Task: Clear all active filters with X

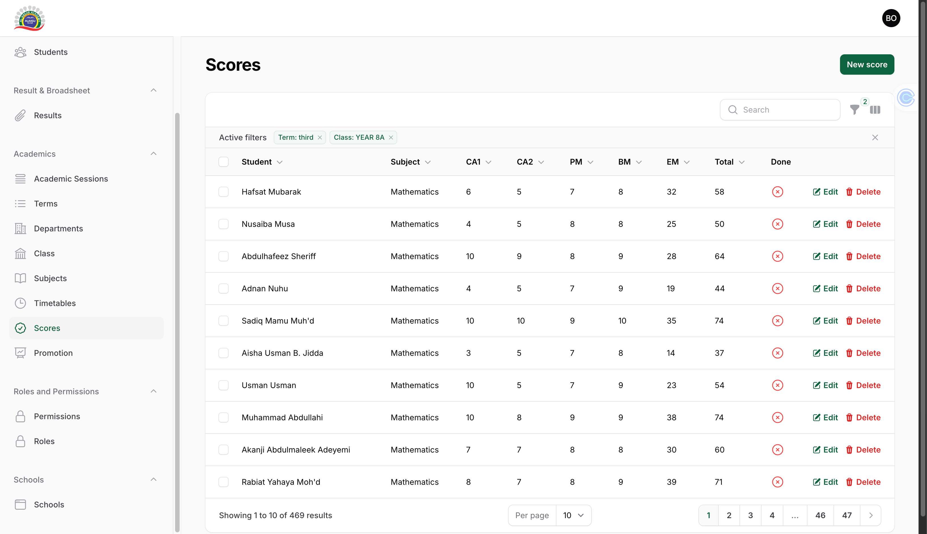Action: (x=875, y=137)
